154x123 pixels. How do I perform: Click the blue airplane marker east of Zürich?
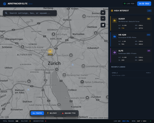[73, 64]
